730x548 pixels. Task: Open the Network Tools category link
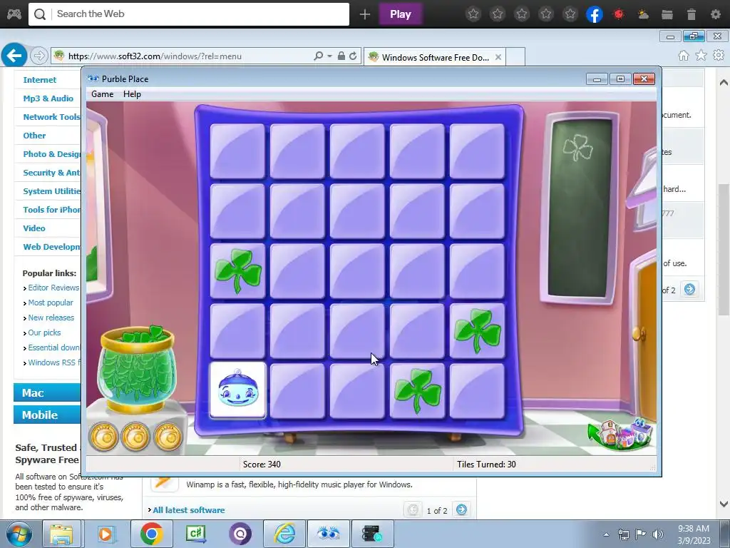coord(51,117)
